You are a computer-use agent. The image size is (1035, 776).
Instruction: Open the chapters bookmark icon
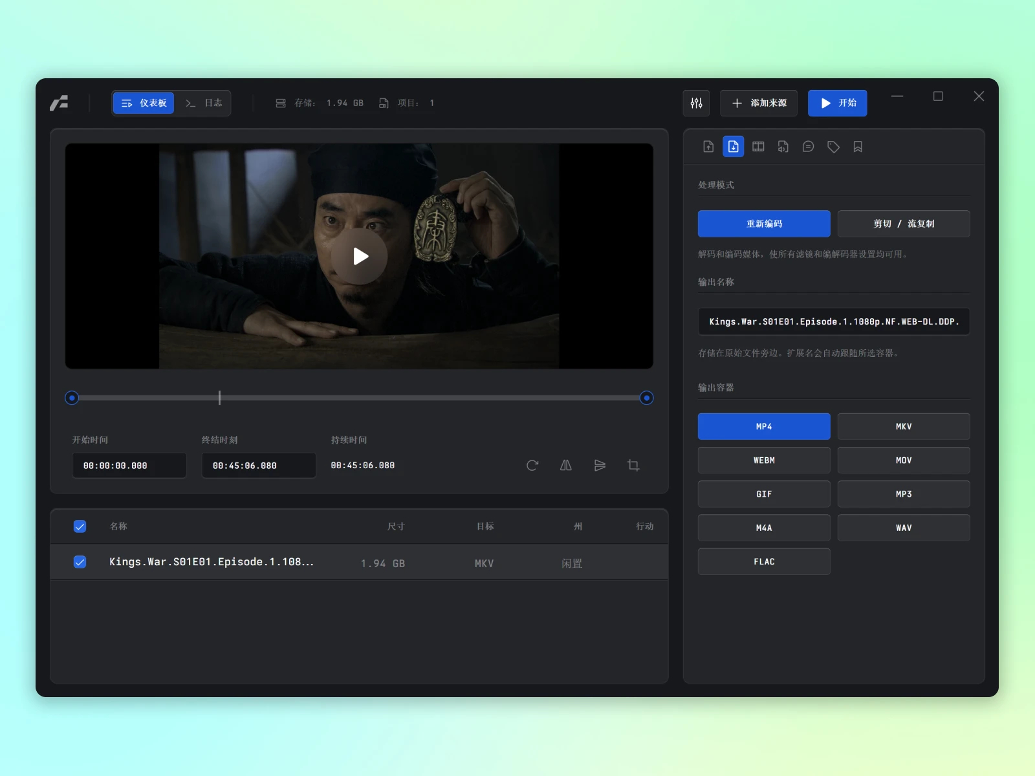(x=858, y=147)
